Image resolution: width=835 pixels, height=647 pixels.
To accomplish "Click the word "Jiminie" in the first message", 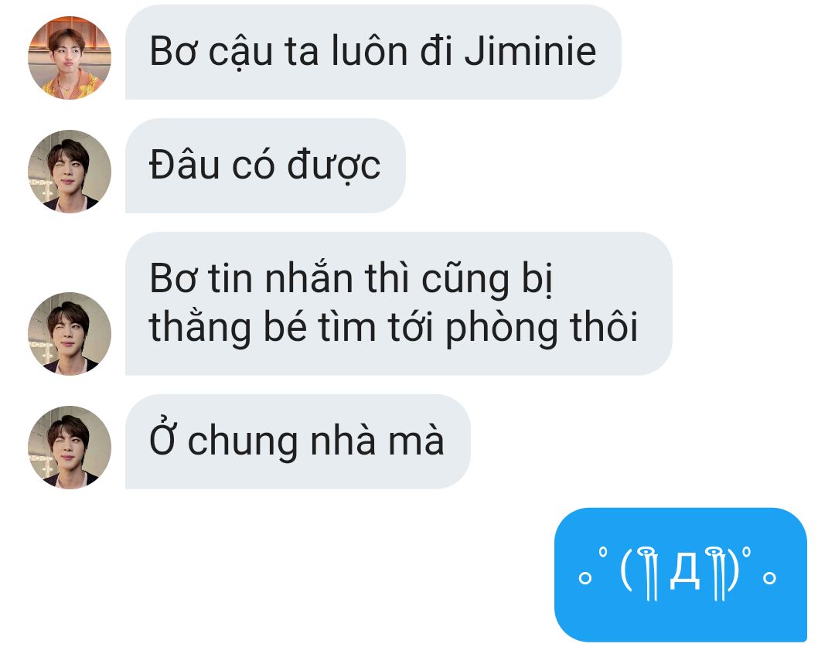I will pyautogui.click(x=530, y=51).
